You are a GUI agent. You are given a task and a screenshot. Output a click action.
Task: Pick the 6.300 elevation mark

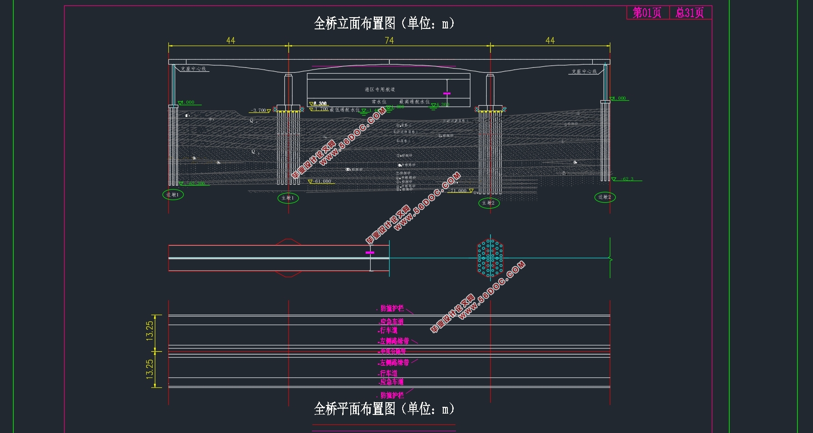[x=320, y=103]
